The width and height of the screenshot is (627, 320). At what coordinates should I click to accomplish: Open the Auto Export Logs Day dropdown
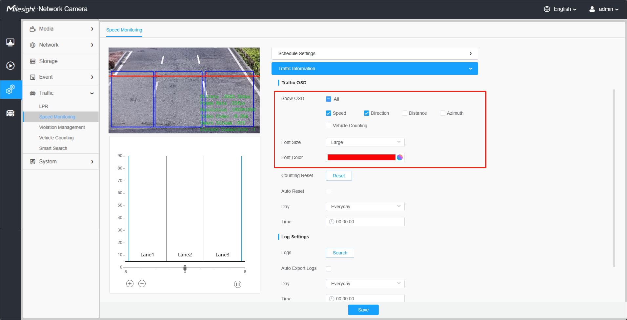click(365, 284)
